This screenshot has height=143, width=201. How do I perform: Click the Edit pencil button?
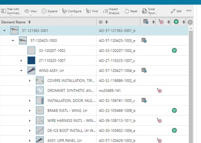point(176,11)
